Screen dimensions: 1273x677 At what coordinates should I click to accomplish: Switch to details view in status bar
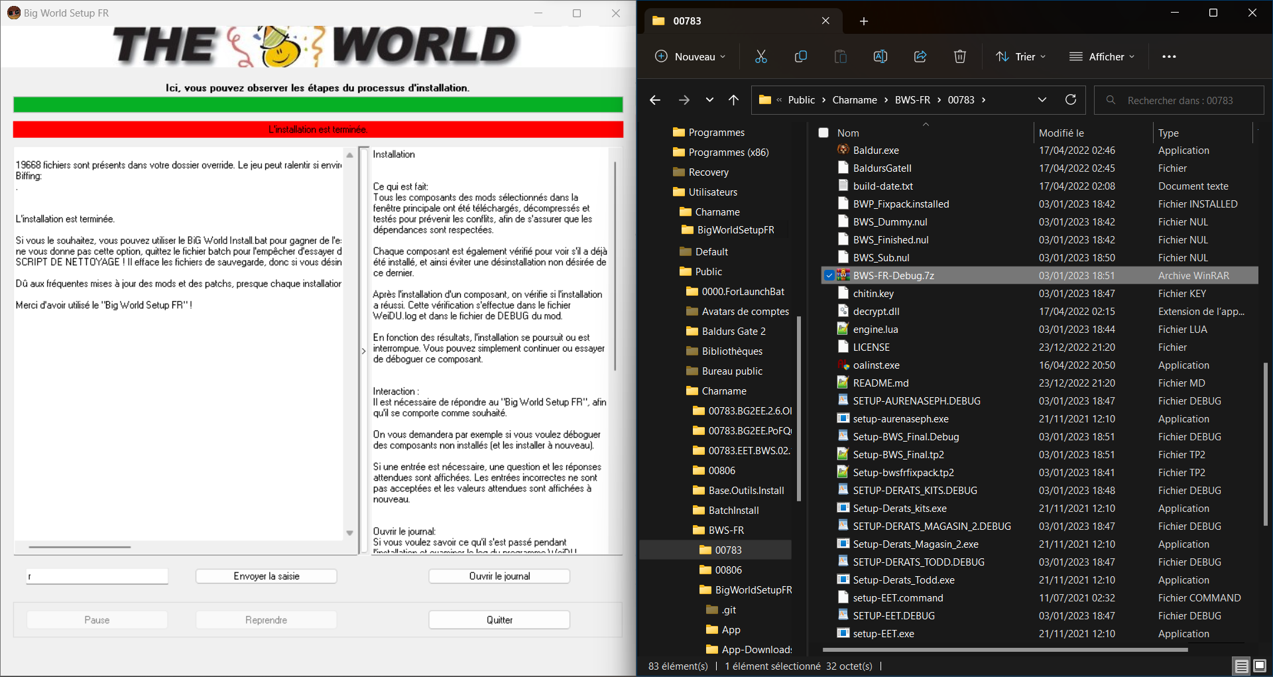coord(1241,666)
